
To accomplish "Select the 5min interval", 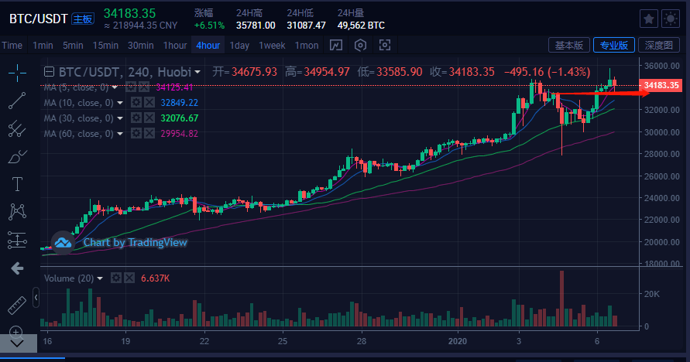I will coord(73,45).
